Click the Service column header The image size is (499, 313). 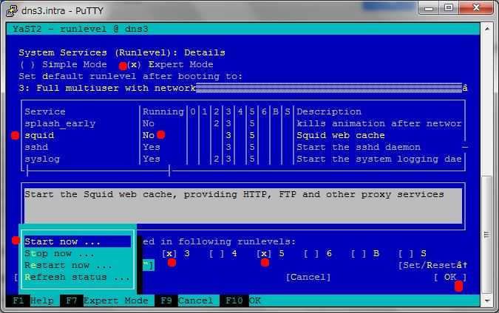coord(45,112)
